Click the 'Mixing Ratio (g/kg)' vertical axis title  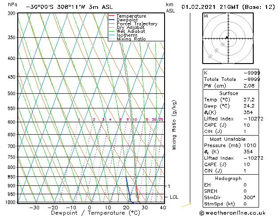[174, 125]
